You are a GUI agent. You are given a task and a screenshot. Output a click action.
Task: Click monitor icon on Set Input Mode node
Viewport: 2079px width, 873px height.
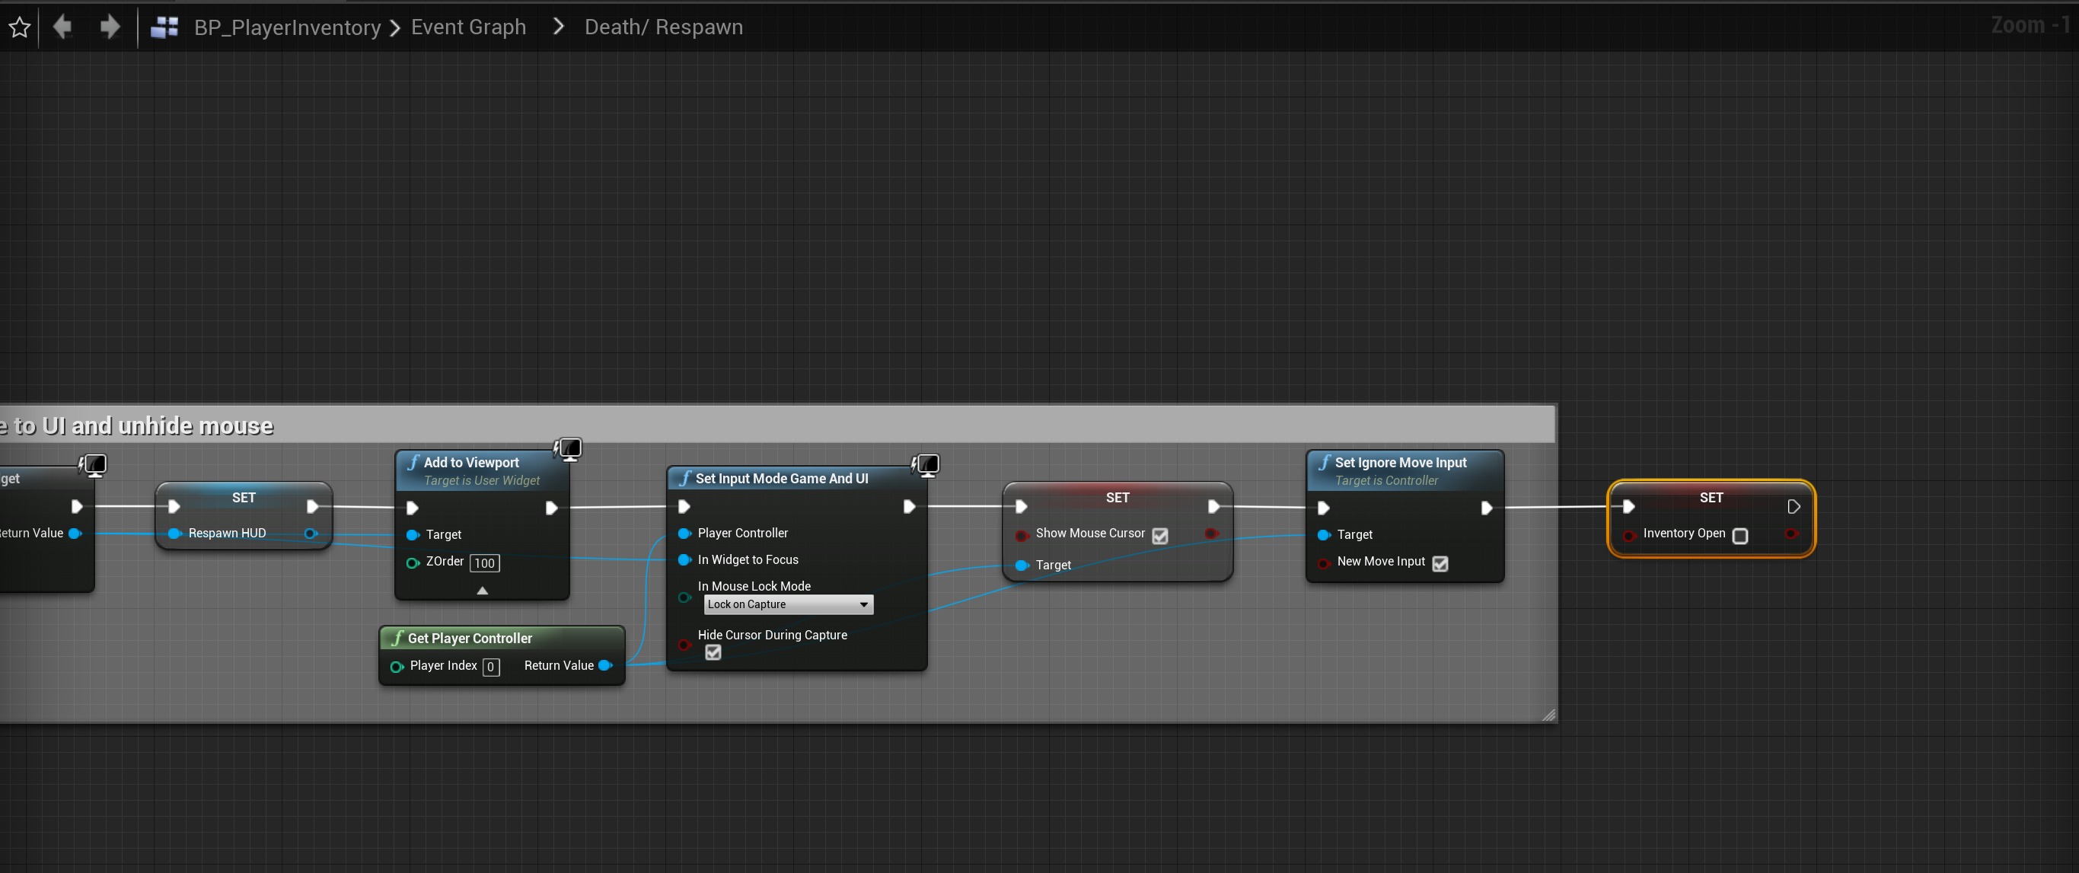coord(926,465)
